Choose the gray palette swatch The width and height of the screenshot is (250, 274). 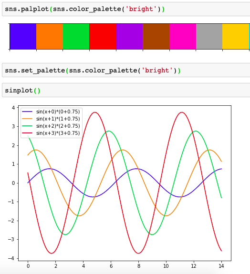pos(209,36)
